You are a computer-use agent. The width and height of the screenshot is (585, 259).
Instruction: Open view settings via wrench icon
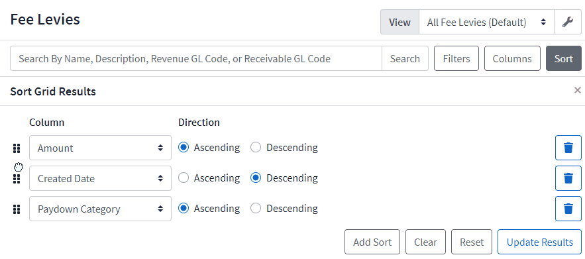[568, 23]
